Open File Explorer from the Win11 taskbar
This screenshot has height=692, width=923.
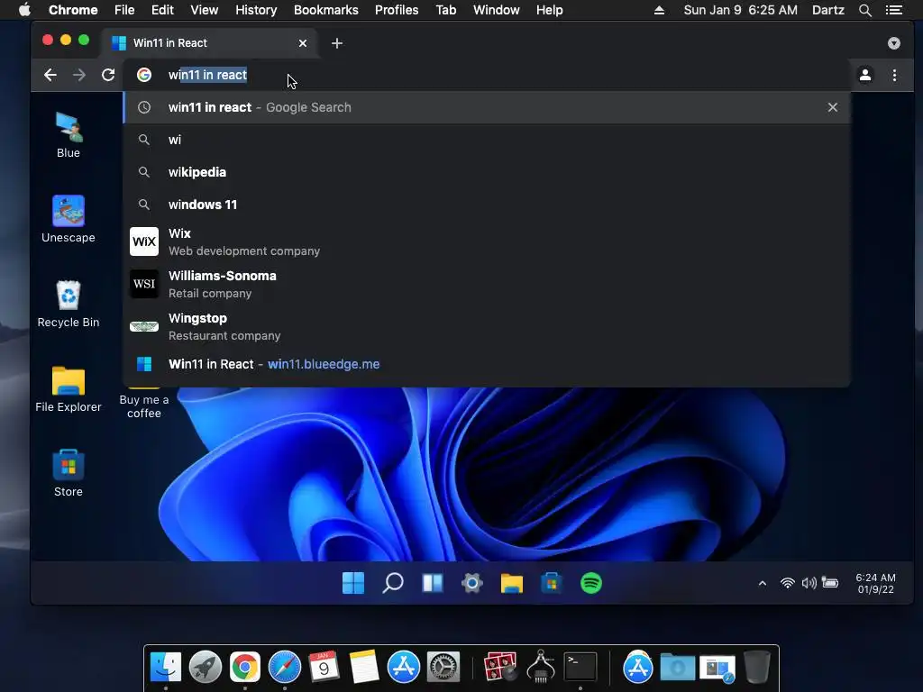(x=512, y=583)
